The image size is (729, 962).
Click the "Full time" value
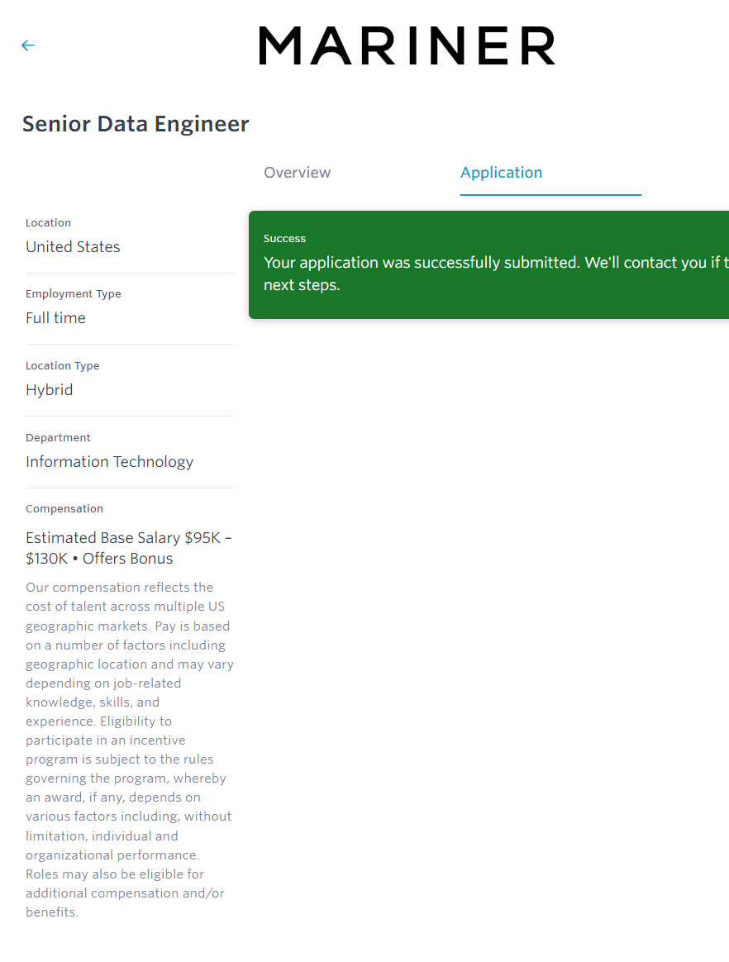tap(55, 318)
